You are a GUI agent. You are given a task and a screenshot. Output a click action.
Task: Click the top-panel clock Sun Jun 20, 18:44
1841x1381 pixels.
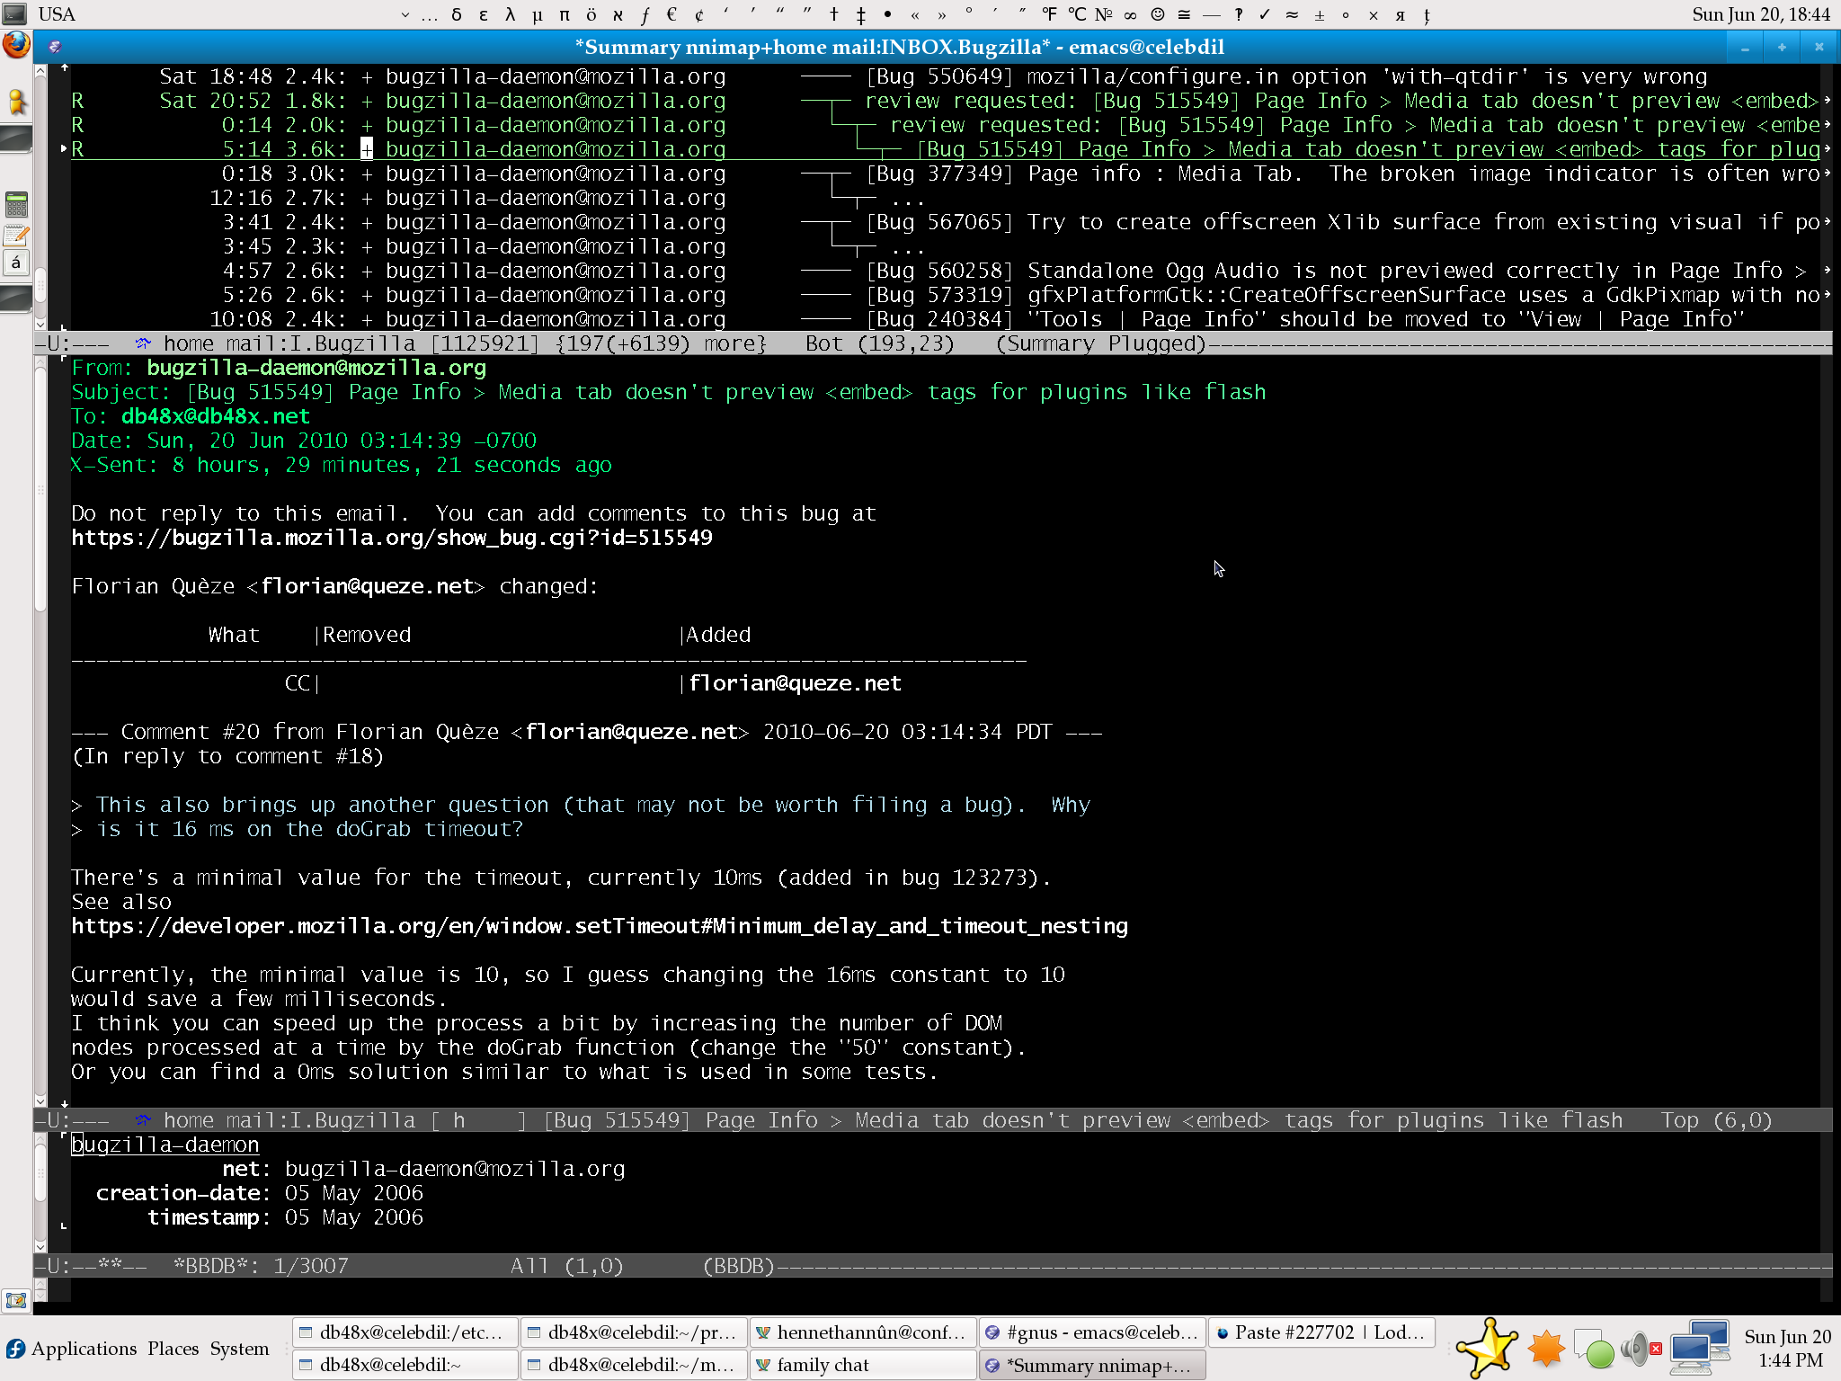[1760, 14]
